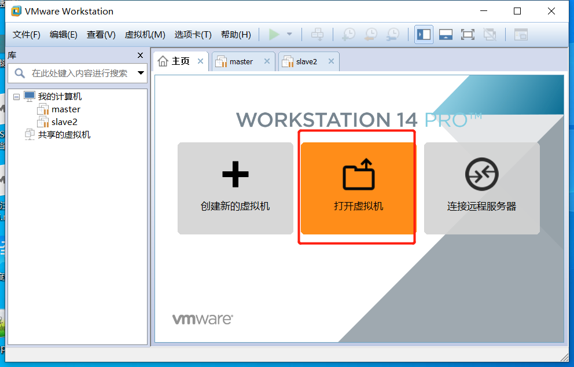Collapse the 我的计算机 tree node

click(16, 97)
